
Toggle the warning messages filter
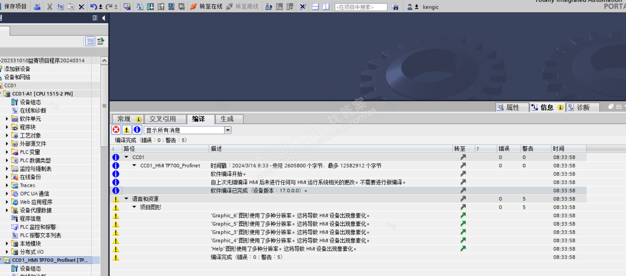point(127,130)
